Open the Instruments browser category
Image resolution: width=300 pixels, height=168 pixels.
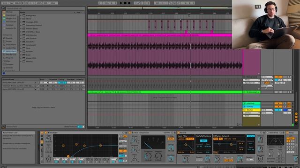pyautogui.click(x=9, y=45)
